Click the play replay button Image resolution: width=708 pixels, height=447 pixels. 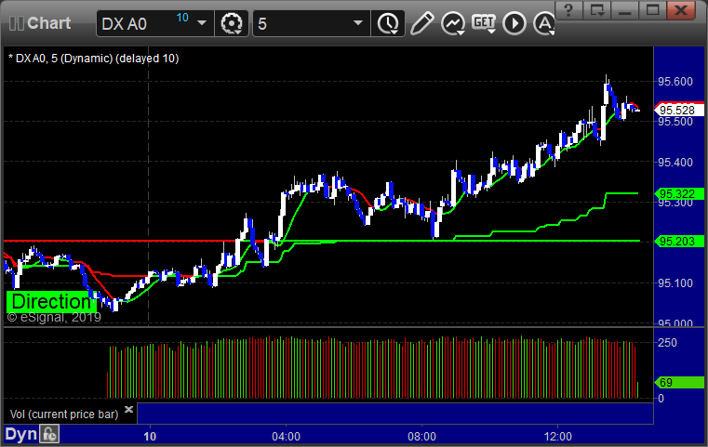[x=514, y=23]
